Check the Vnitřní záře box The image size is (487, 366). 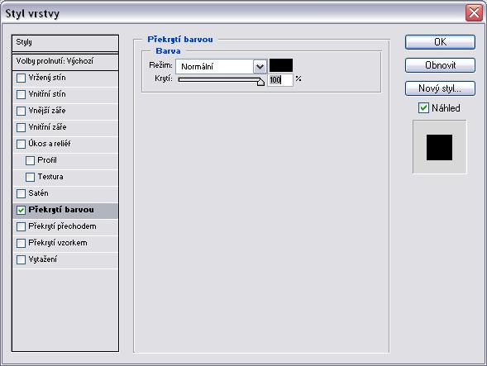click(21, 127)
